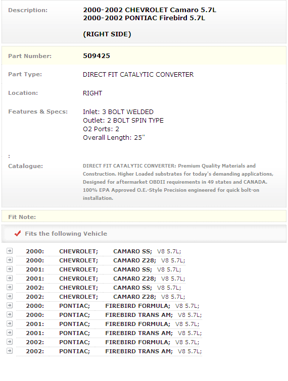Click arrow icon beside 2000 Camaro SS
The width and height of the screenshot is (288, 381).
(x=10, y=251)
